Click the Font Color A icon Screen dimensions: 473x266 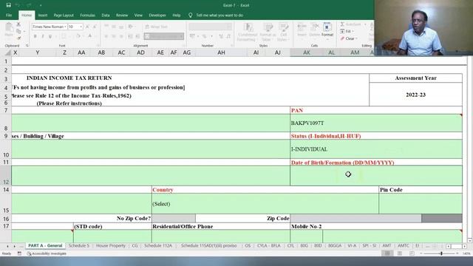click(90, 36)
